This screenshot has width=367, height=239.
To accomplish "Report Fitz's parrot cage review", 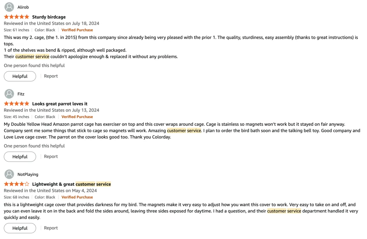I will pyautogui.click(x=51, y=156).
